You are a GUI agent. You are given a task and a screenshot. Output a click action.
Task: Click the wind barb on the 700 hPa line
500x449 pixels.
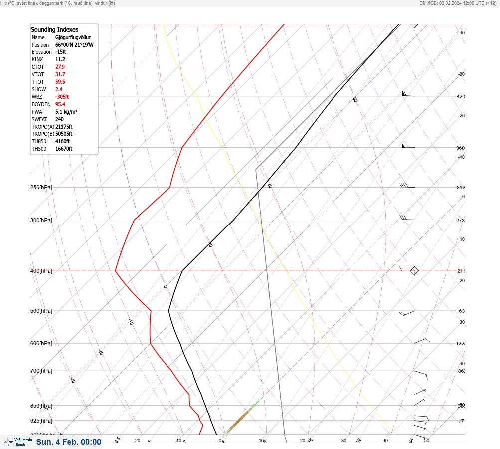coord(421,375)
